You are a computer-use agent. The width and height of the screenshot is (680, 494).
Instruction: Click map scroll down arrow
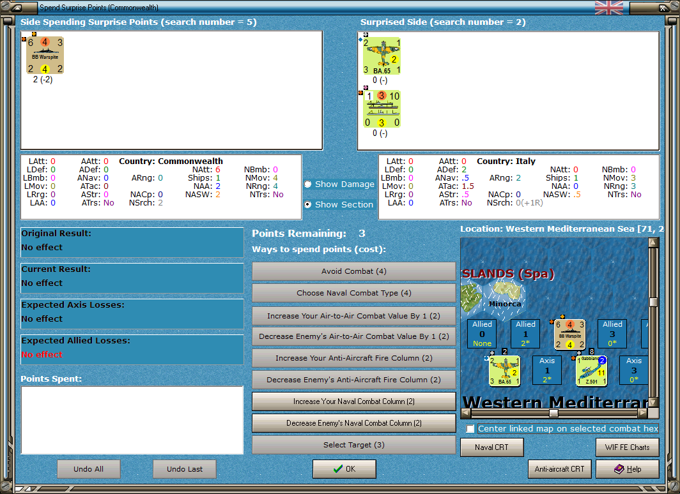pos(653,402)
